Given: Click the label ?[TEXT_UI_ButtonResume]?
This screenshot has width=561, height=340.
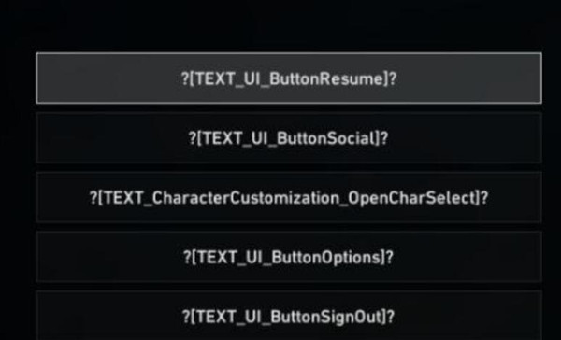Looking at the screenshot, I should (289, 78).
